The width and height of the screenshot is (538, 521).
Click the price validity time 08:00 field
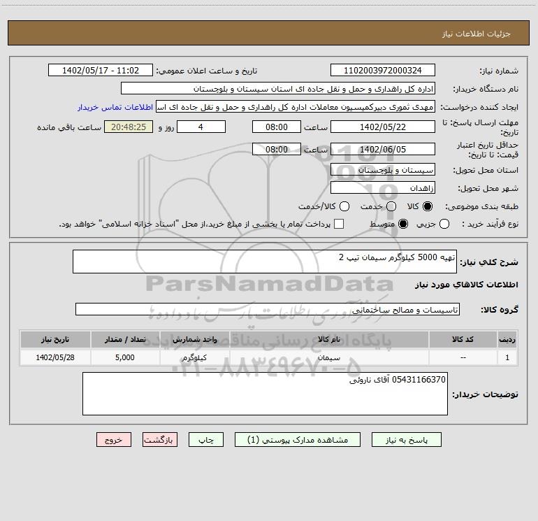click(277, 149)
